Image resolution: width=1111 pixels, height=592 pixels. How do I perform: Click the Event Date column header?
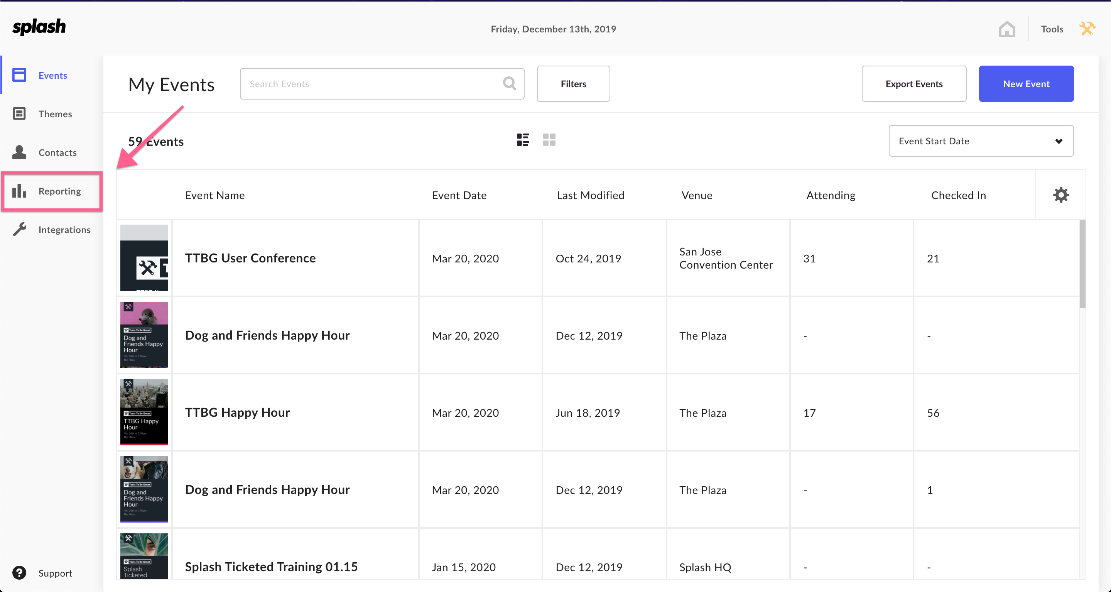[x=459, y=195]
